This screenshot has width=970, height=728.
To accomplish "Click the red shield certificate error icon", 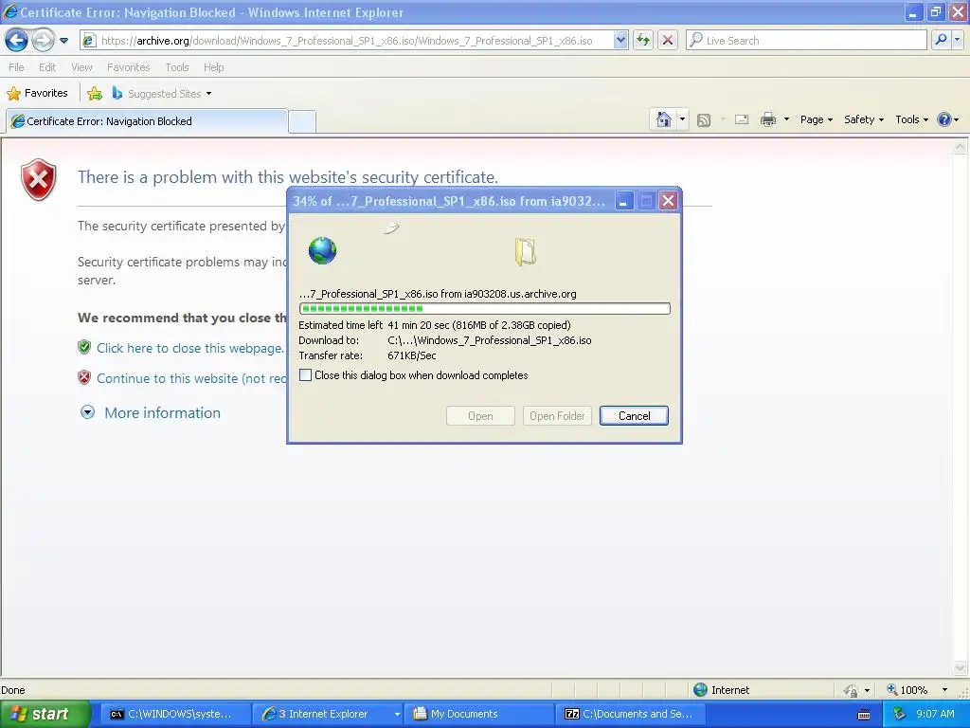I will tap(38, 179).
